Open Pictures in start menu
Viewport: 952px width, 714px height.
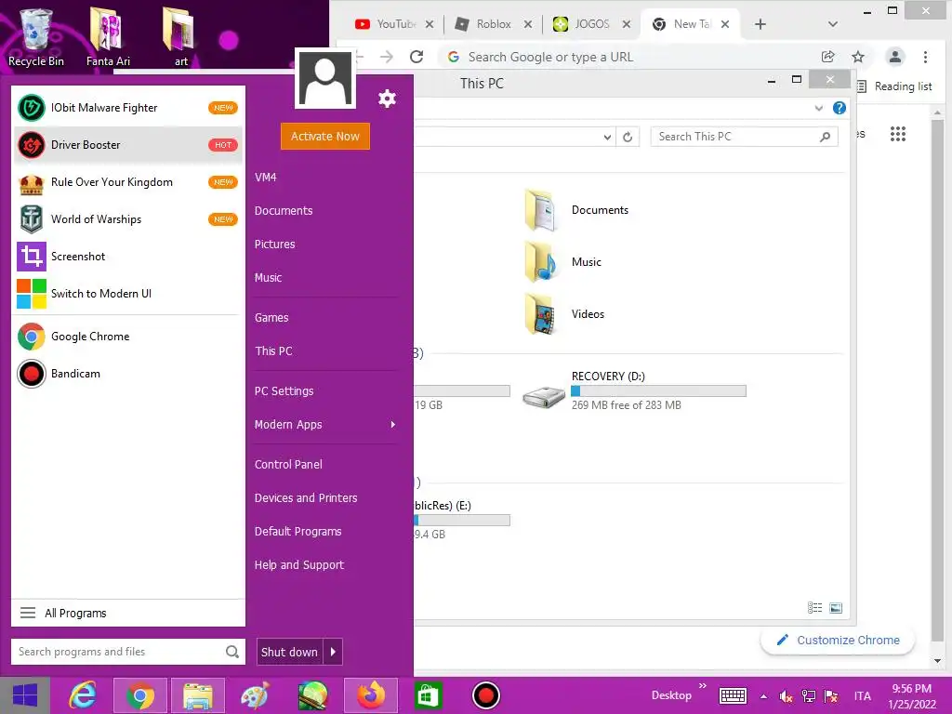coord(274,245)
